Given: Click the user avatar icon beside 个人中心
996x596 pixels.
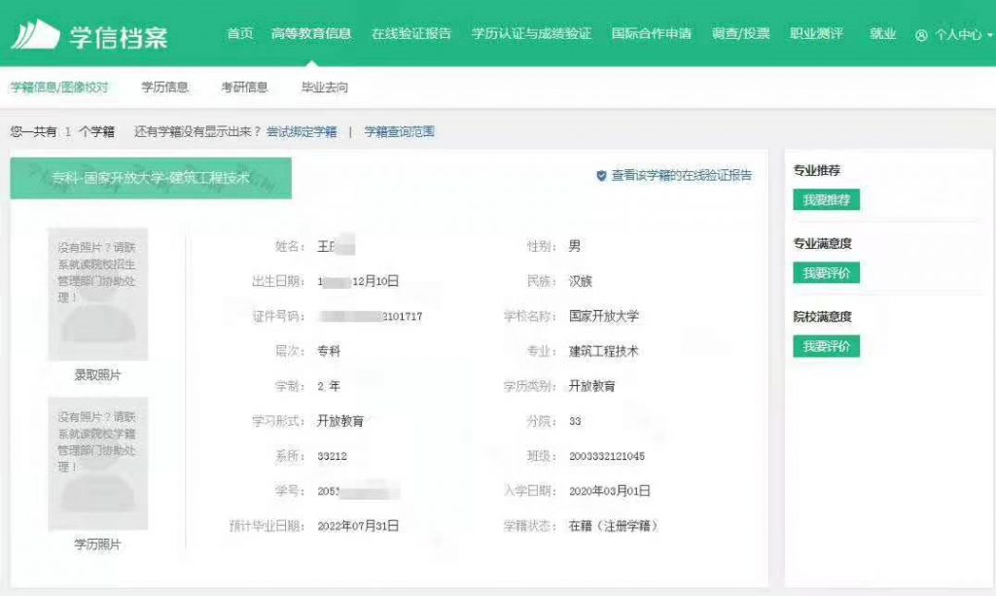Looking at the screenshot, I should coord(921,36).
